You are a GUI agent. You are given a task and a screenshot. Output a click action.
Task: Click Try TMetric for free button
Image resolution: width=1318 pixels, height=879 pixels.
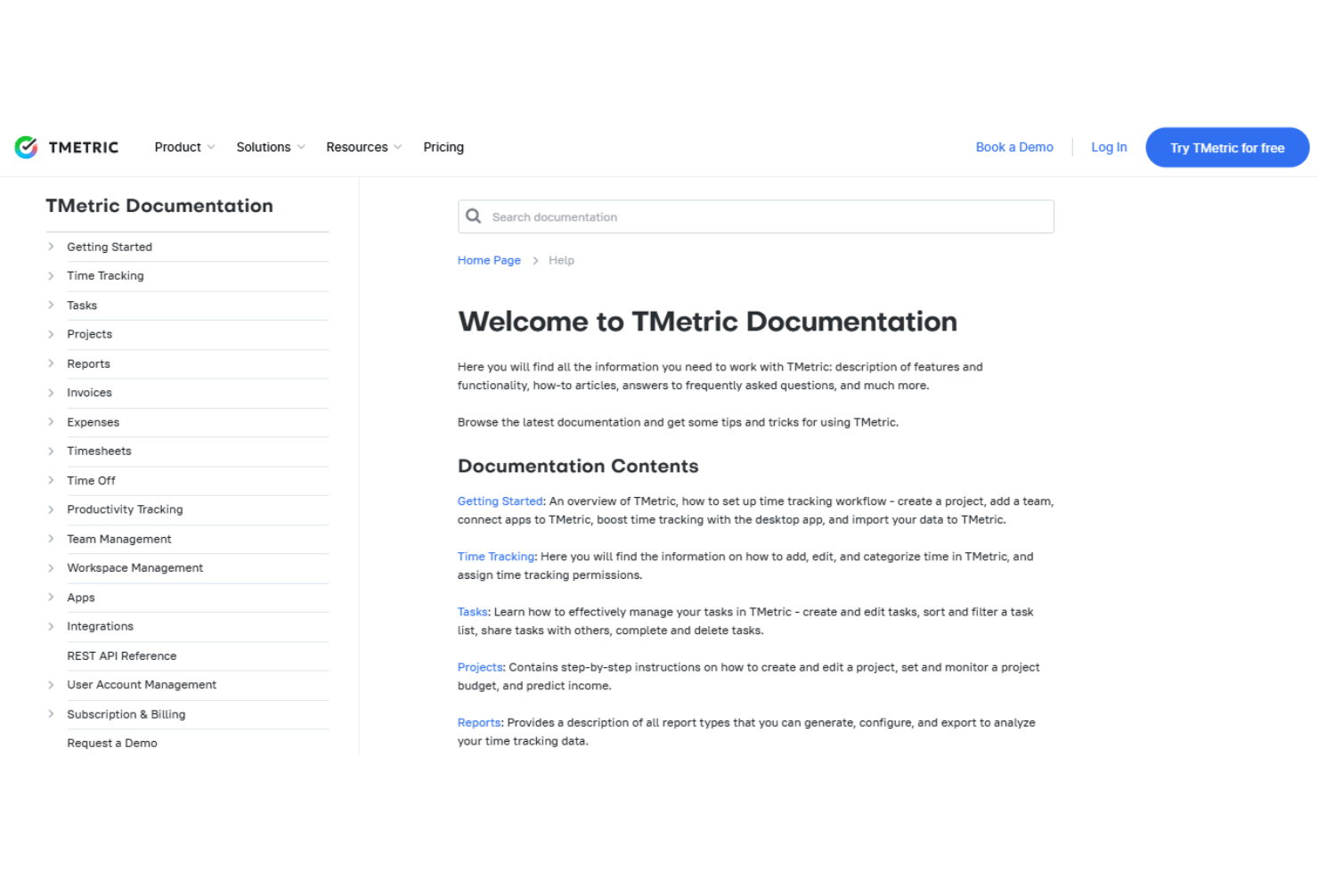(x=1227, y=148)
